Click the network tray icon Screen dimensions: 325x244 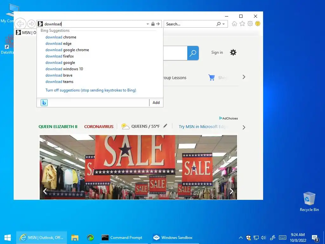point(256,238)
